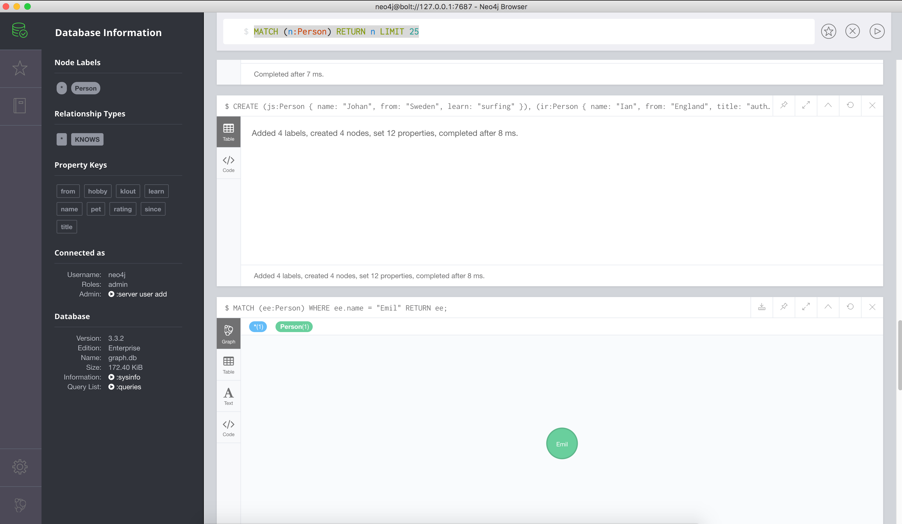Run the query with the play button
This screenshot has height=524, width=902.
(x=877, y=32)
